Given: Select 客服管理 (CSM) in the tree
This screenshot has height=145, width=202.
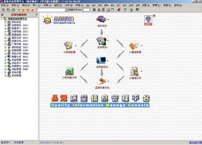Looking at the screenshot, I should coord(20,51).
